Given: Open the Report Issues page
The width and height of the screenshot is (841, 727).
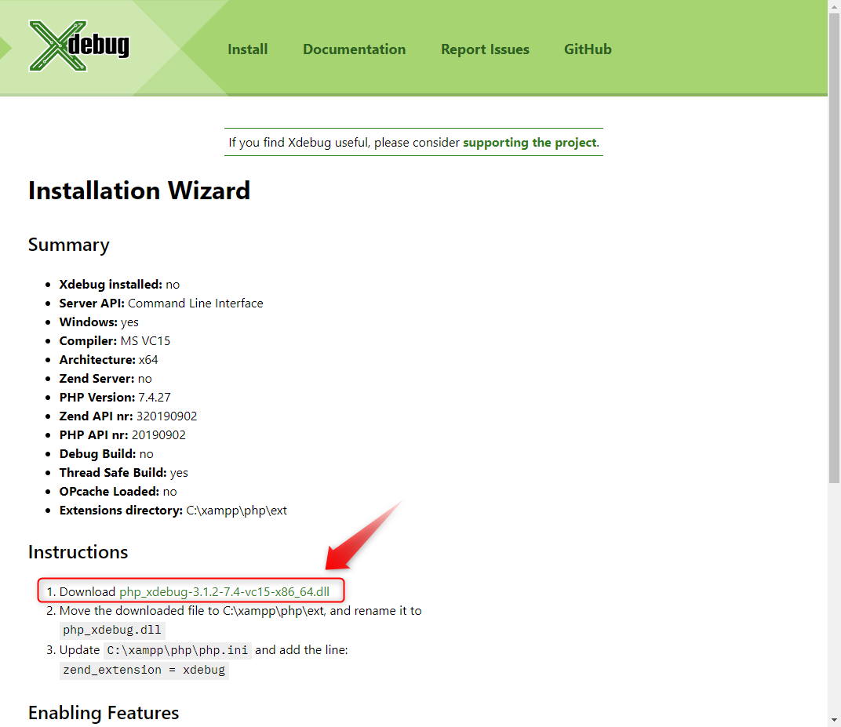Looking at the screenshot, I should pyautogui.click(x=485, y=49).
